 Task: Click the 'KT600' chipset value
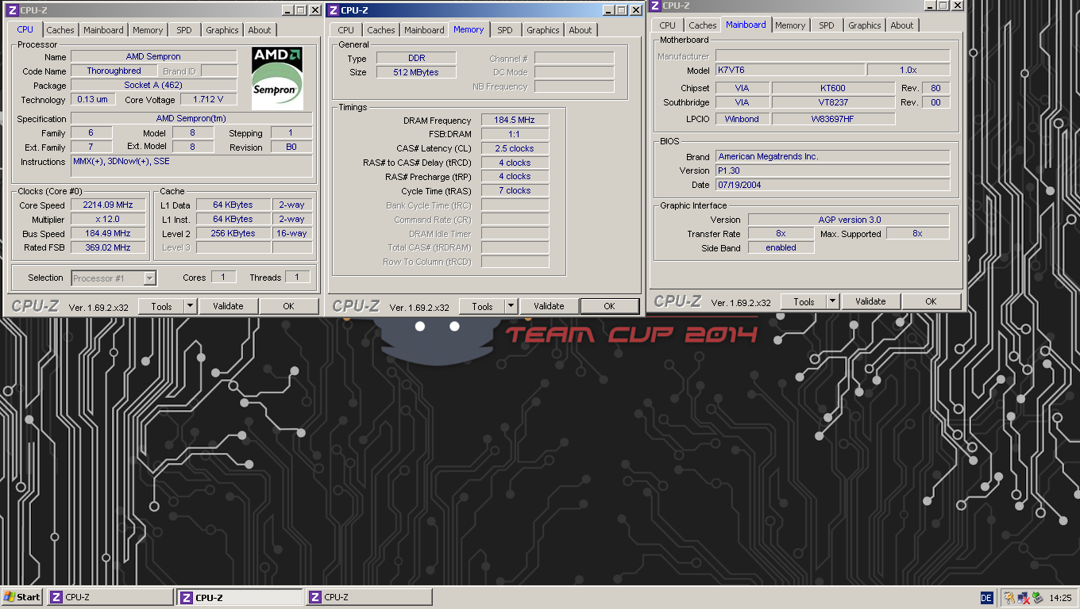click(x=833, y=88)
